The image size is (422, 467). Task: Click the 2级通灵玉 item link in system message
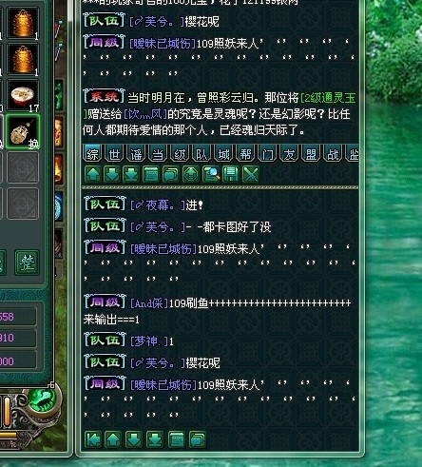coord(328,98)
